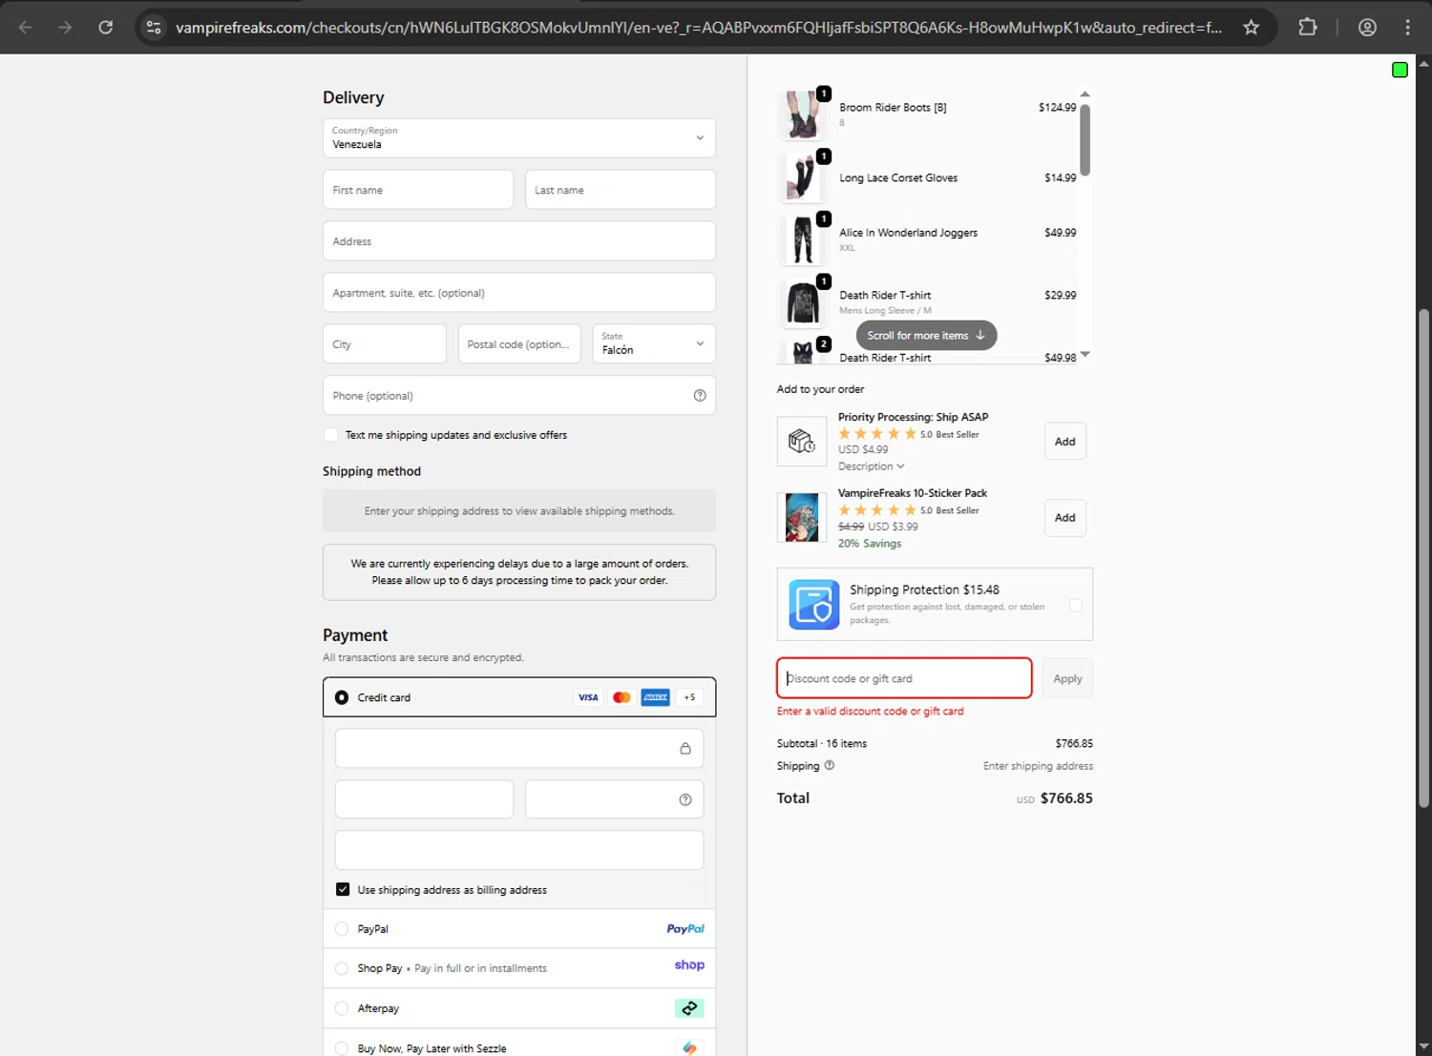Select the Shop Pay radio button
This screenshot has width=1432, height=1056.
pyautogui.click(x=342, y=968)
